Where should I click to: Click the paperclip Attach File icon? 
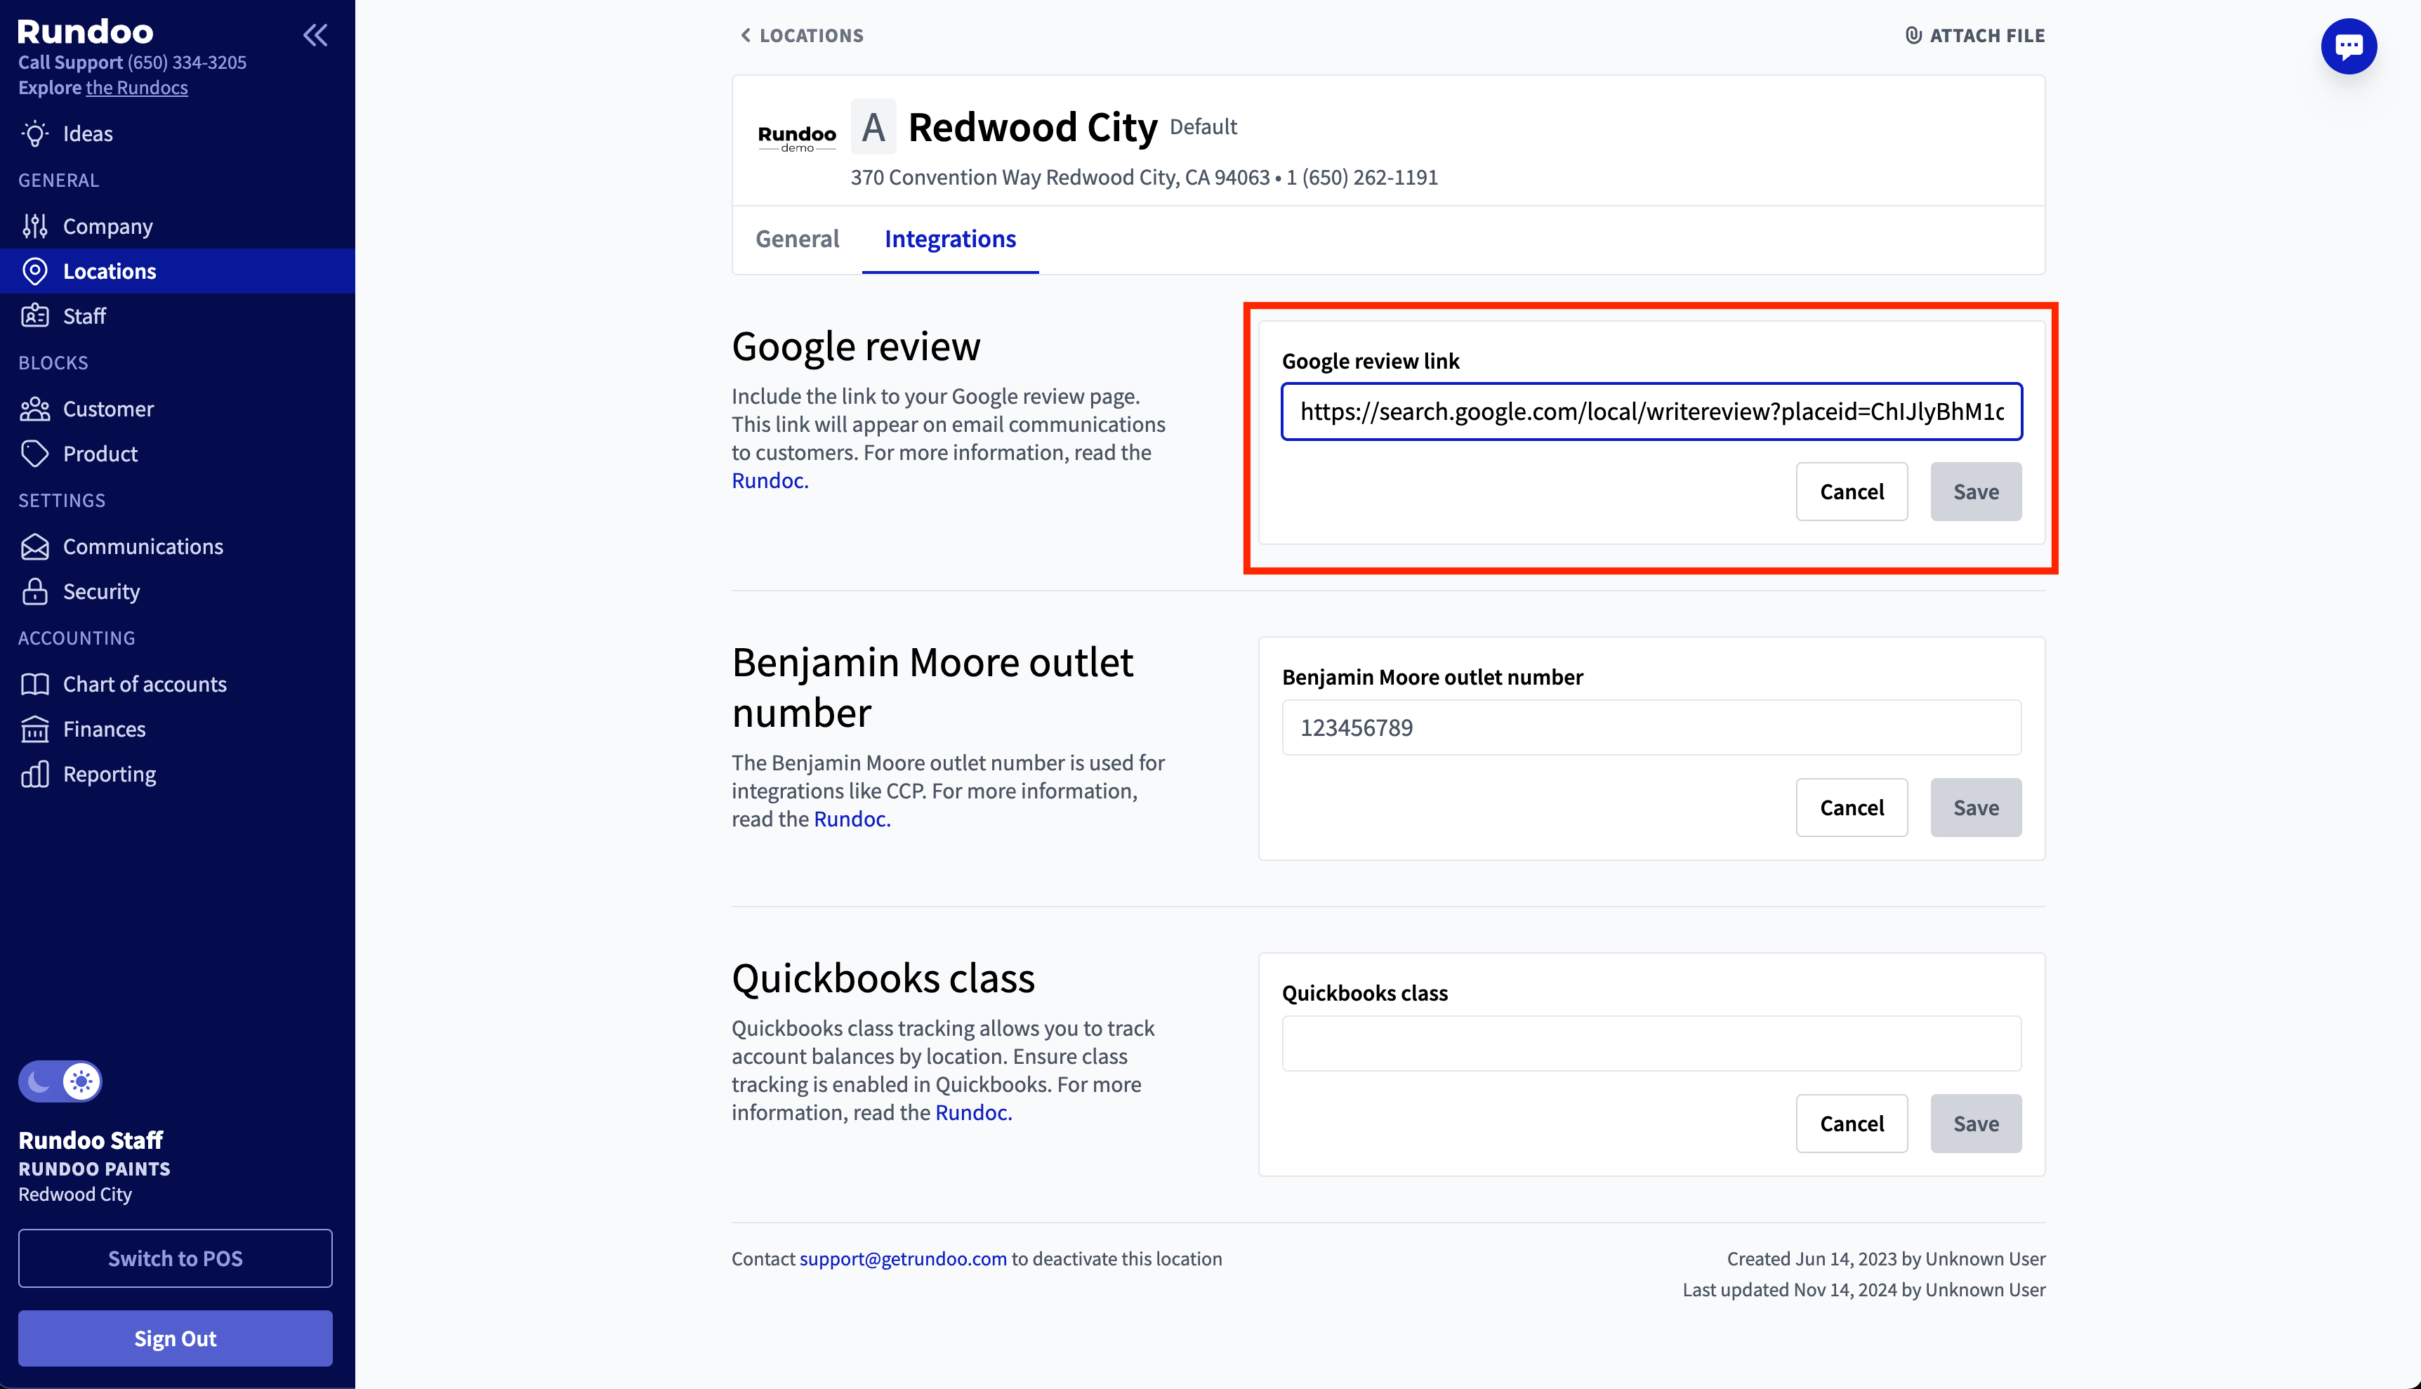1913,35
